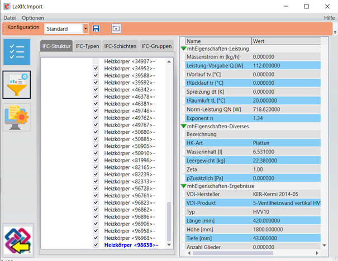Click the Norm-Leistung QN value 718.620000
This screenshot has height=261, width=338.
[266, 109]
